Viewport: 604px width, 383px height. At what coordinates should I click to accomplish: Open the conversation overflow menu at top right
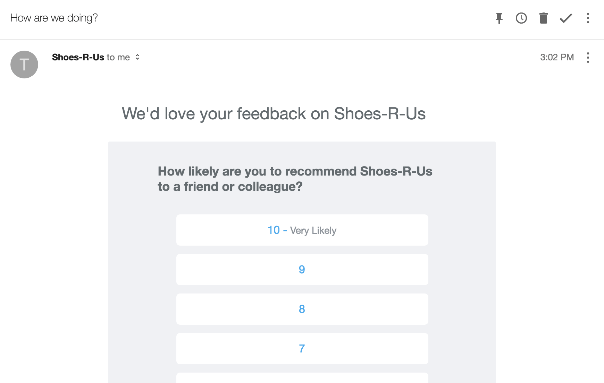pyautogui.click(x=588, y=19)
